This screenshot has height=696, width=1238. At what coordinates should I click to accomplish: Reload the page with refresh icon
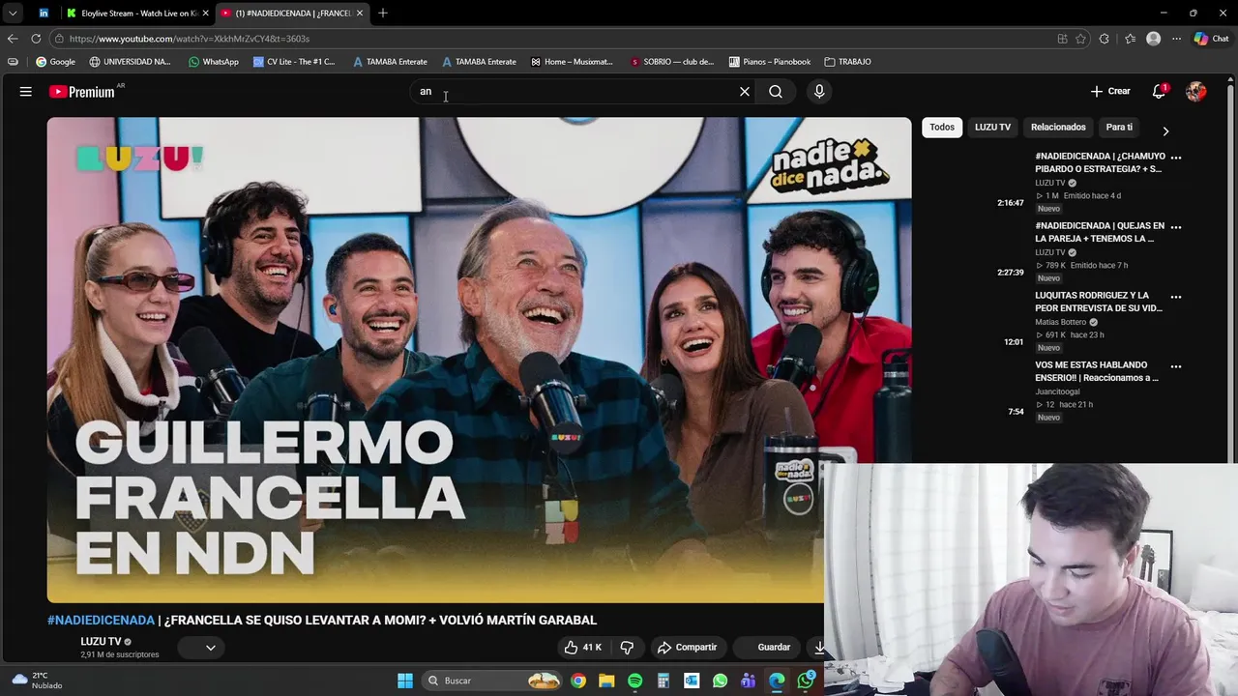point(36,39)
